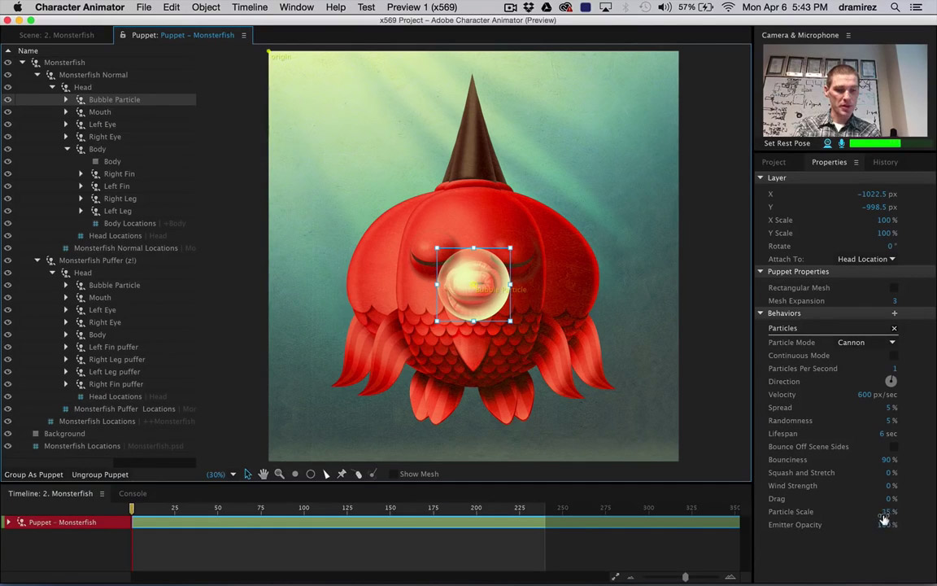Screen dimensions: 937x586
Task: Open the Timeline menu
Action: tap(249, 7)
